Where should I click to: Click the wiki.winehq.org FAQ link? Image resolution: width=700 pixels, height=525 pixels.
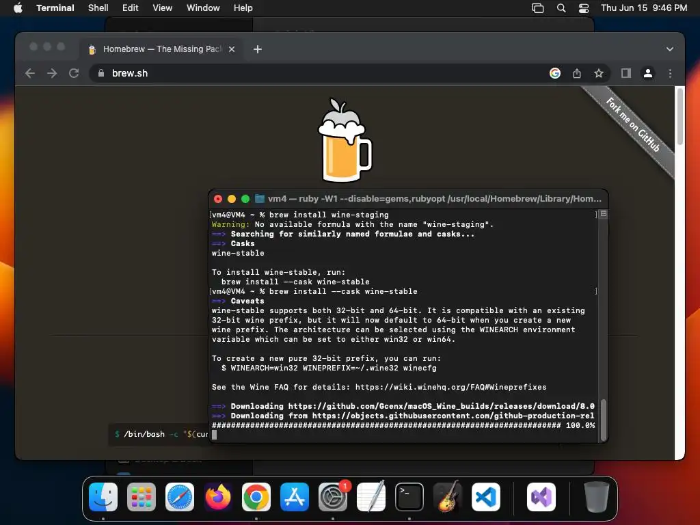tap(451, 387)
